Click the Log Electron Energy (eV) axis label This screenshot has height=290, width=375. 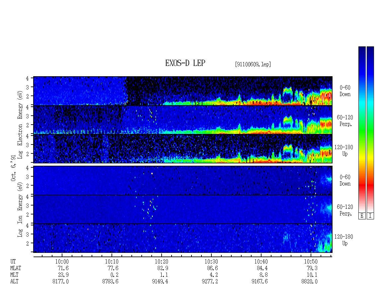[20, 125]
